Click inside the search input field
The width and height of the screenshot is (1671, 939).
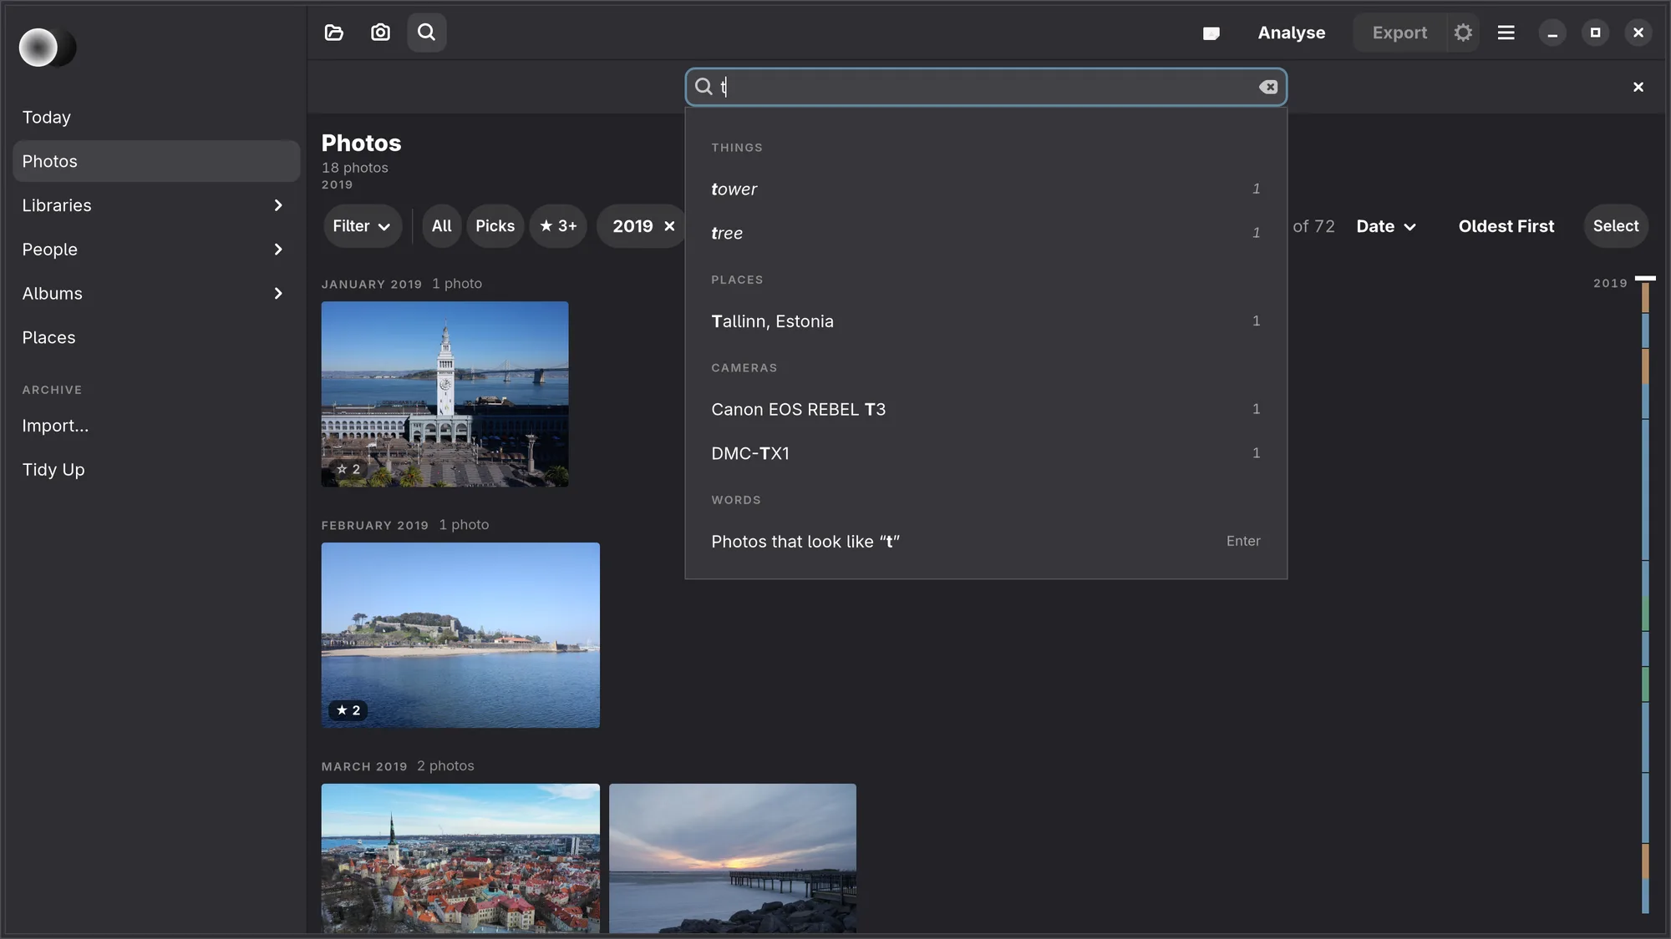pos(986,87)
